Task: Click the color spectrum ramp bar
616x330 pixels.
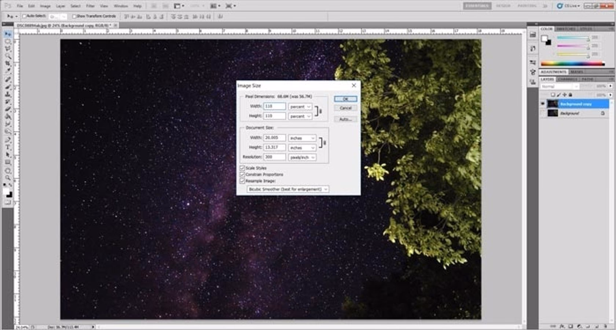Action: click(x=572, y=64)
